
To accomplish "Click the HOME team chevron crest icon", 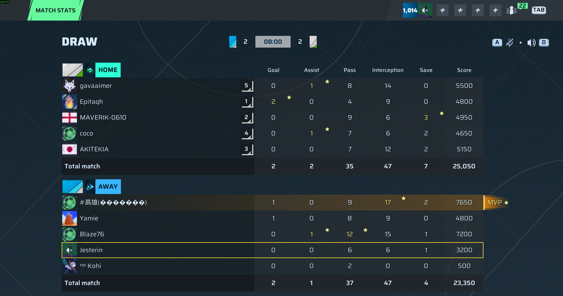I will [x=90, y=70].
